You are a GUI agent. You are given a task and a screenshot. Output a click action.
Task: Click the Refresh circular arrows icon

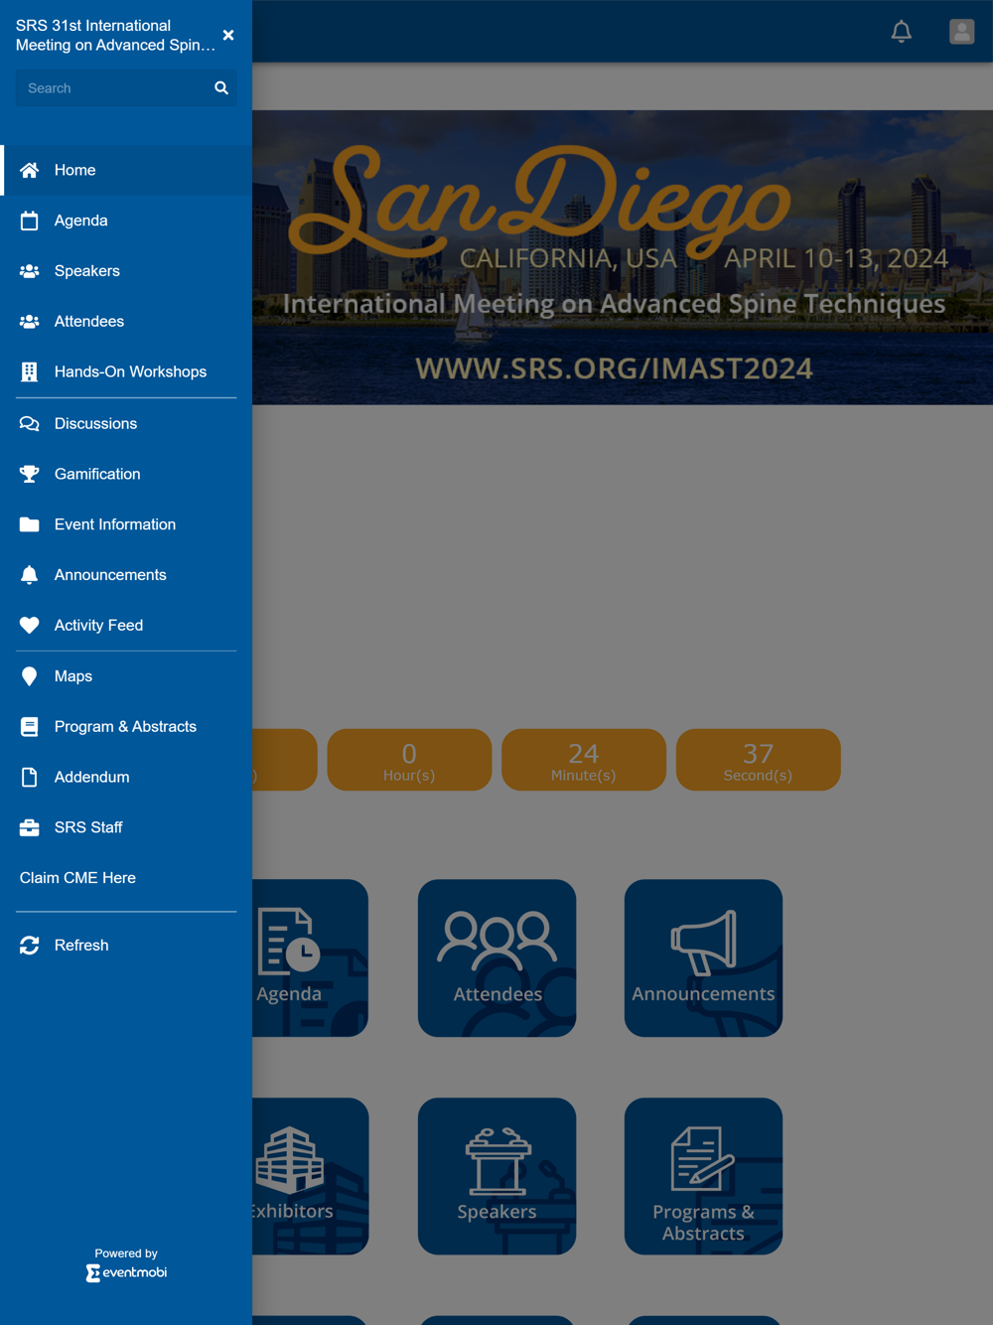30,946
